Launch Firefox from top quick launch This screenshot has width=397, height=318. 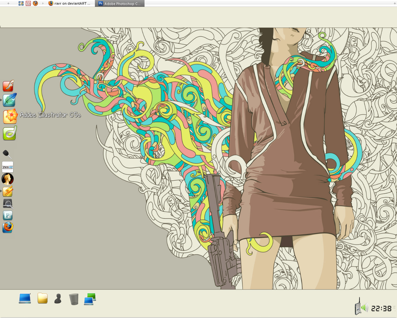pos(35,3)
